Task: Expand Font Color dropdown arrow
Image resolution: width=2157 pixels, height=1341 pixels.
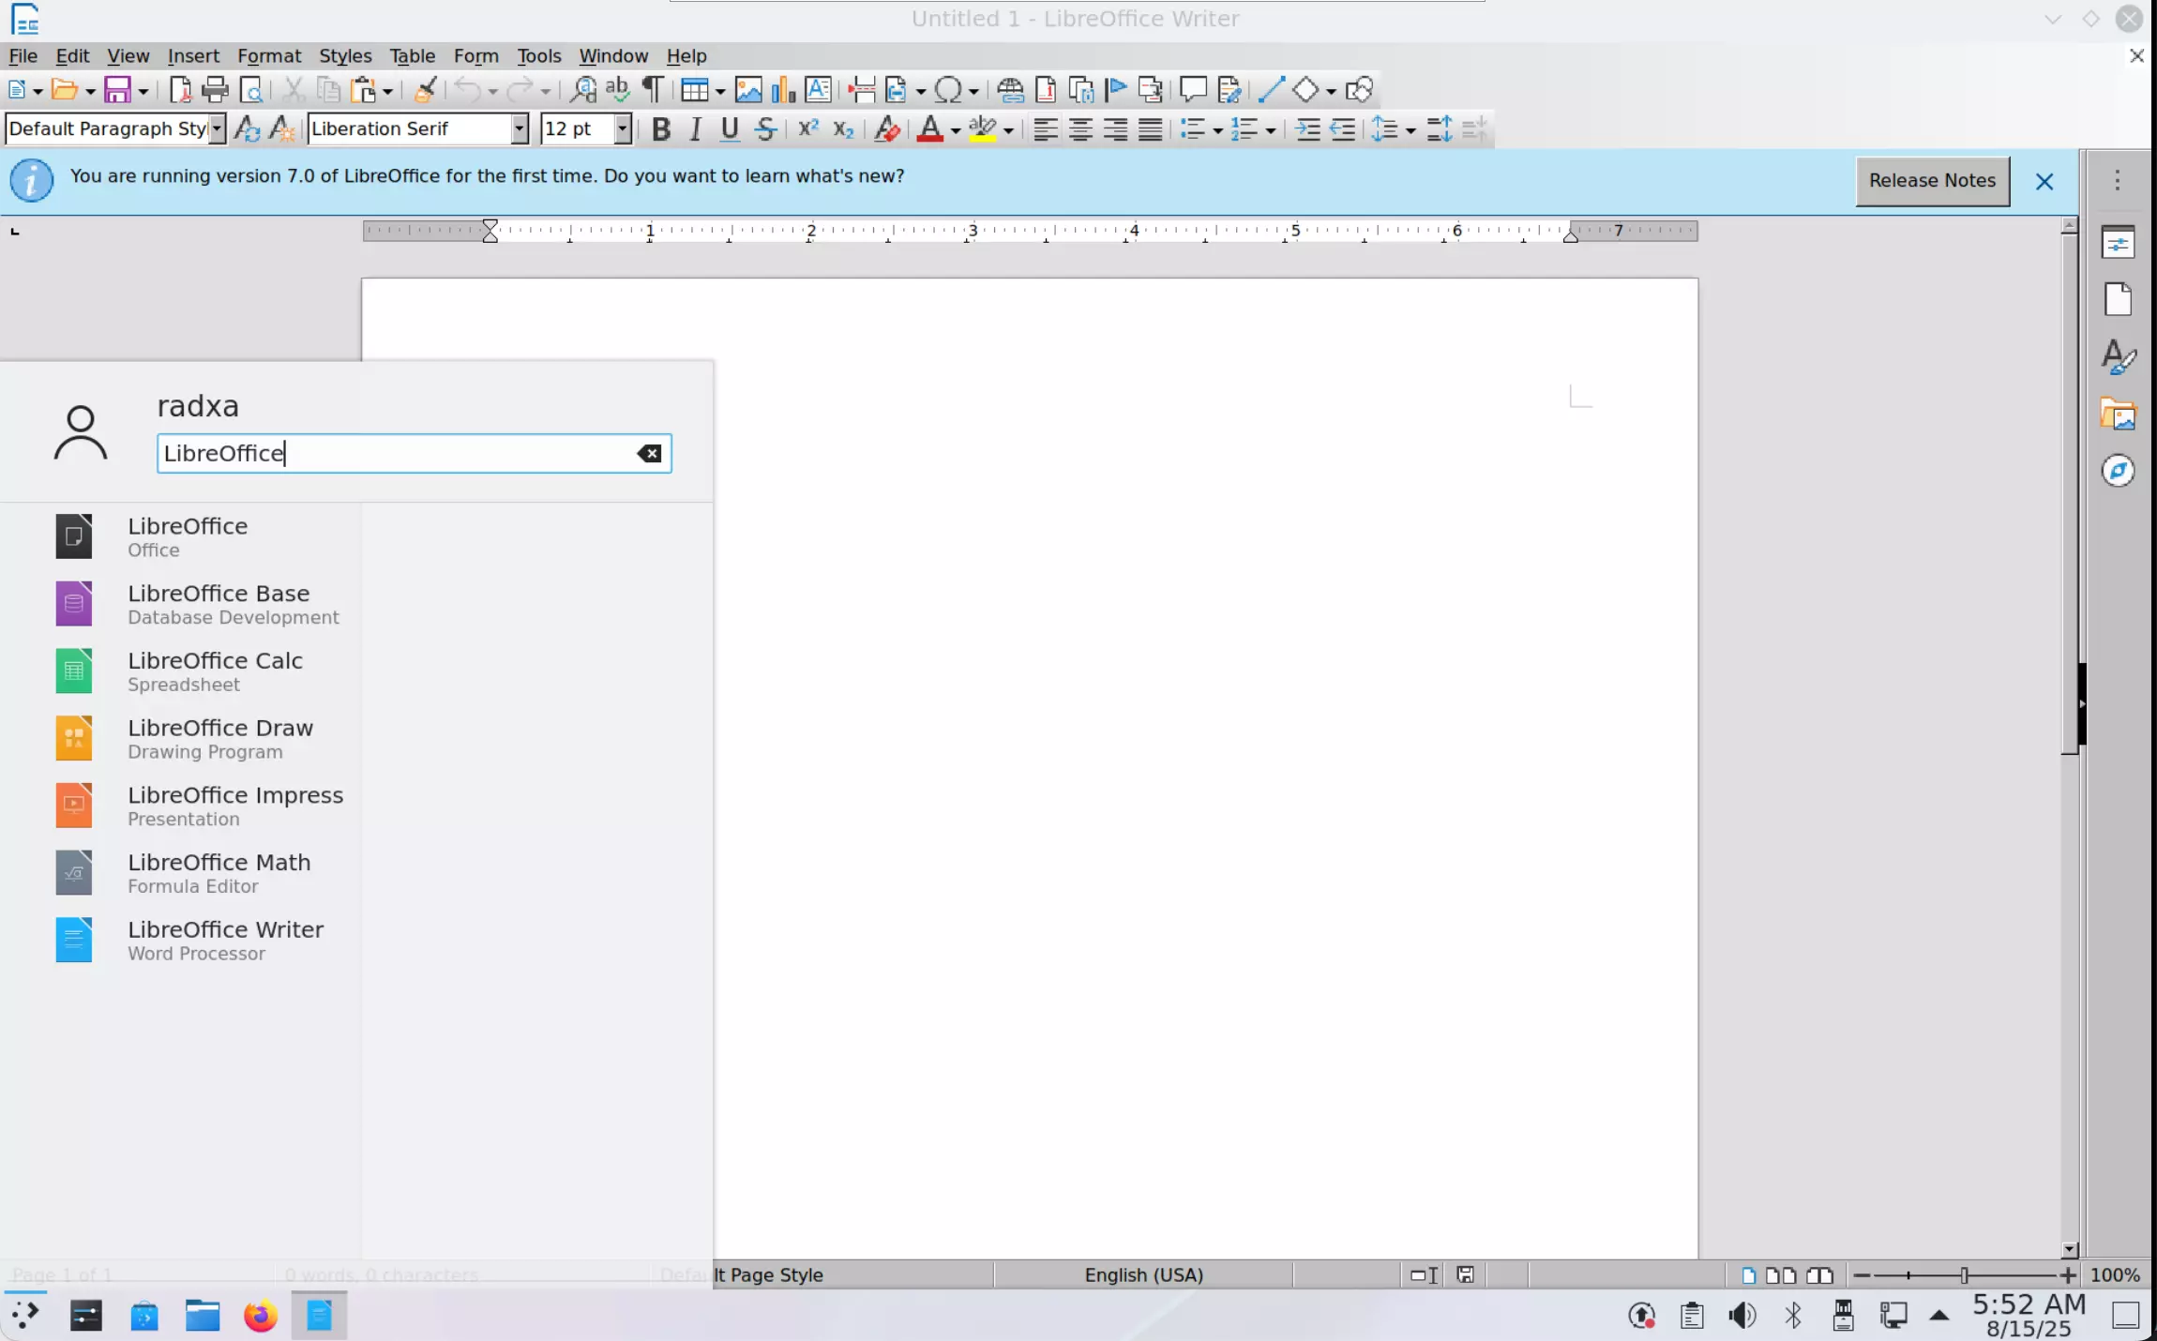Action: [x=955, y=130]
